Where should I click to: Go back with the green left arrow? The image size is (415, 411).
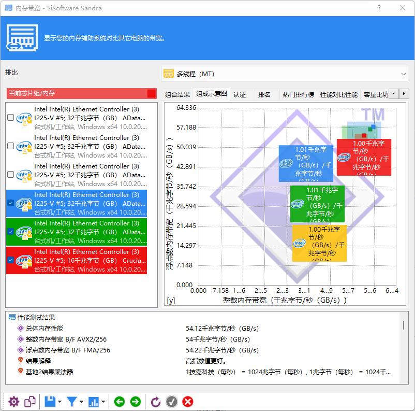coord(120,402)
